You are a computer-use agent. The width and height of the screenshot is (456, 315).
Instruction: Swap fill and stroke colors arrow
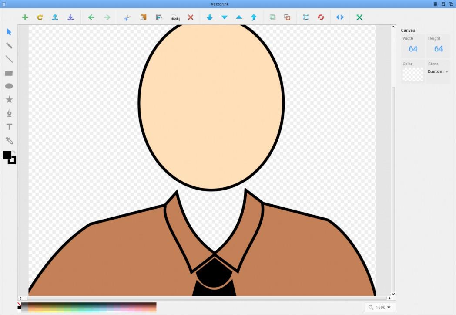tap(13, 152)
